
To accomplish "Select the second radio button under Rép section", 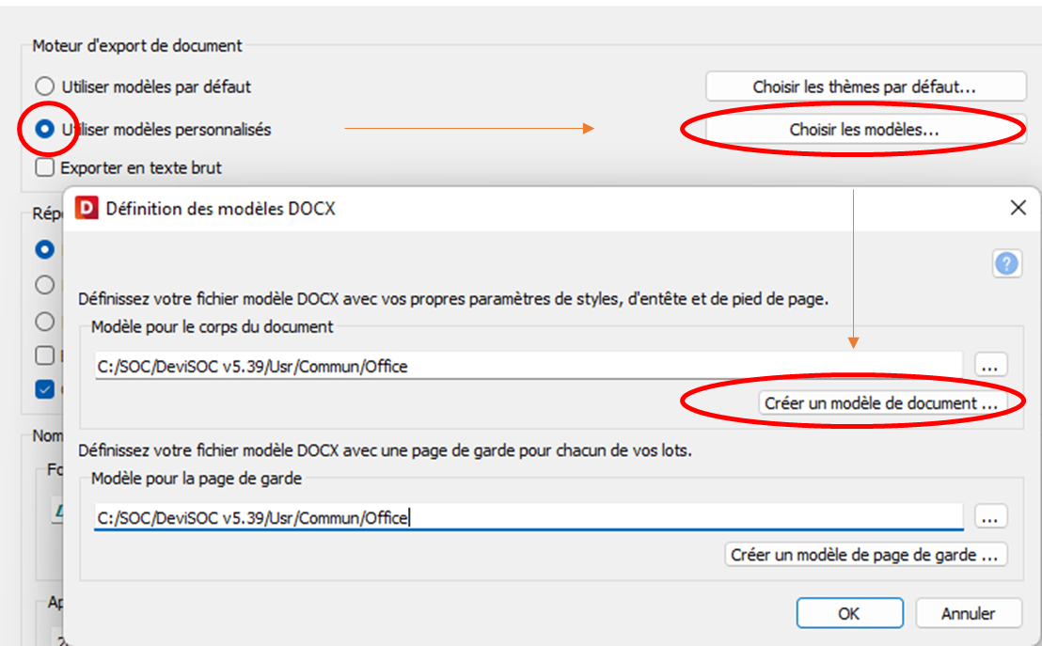I will [44, 285].
